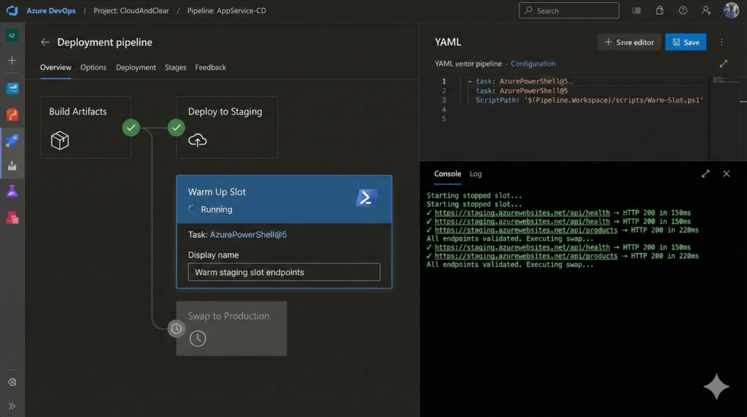747x417 pixels.
Task: Click the Search box in the header
Action: point(569,11)
